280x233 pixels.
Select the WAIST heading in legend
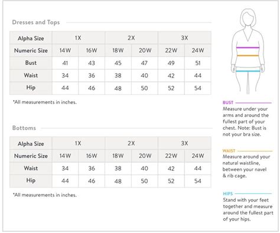(x=229, y=151)
